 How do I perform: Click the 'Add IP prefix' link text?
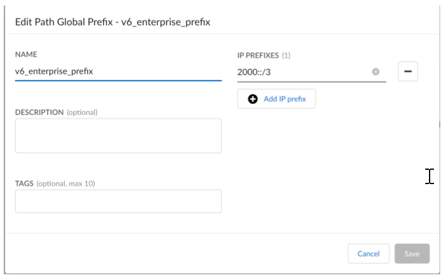[285, 99]
